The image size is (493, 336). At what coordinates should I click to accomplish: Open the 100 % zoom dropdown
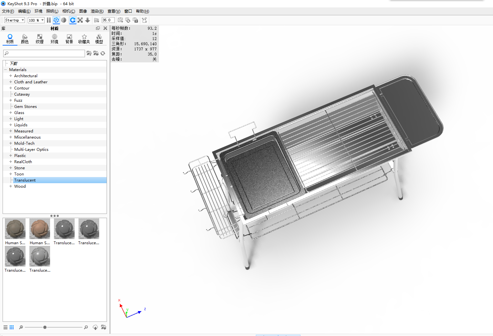click(36, 20)
